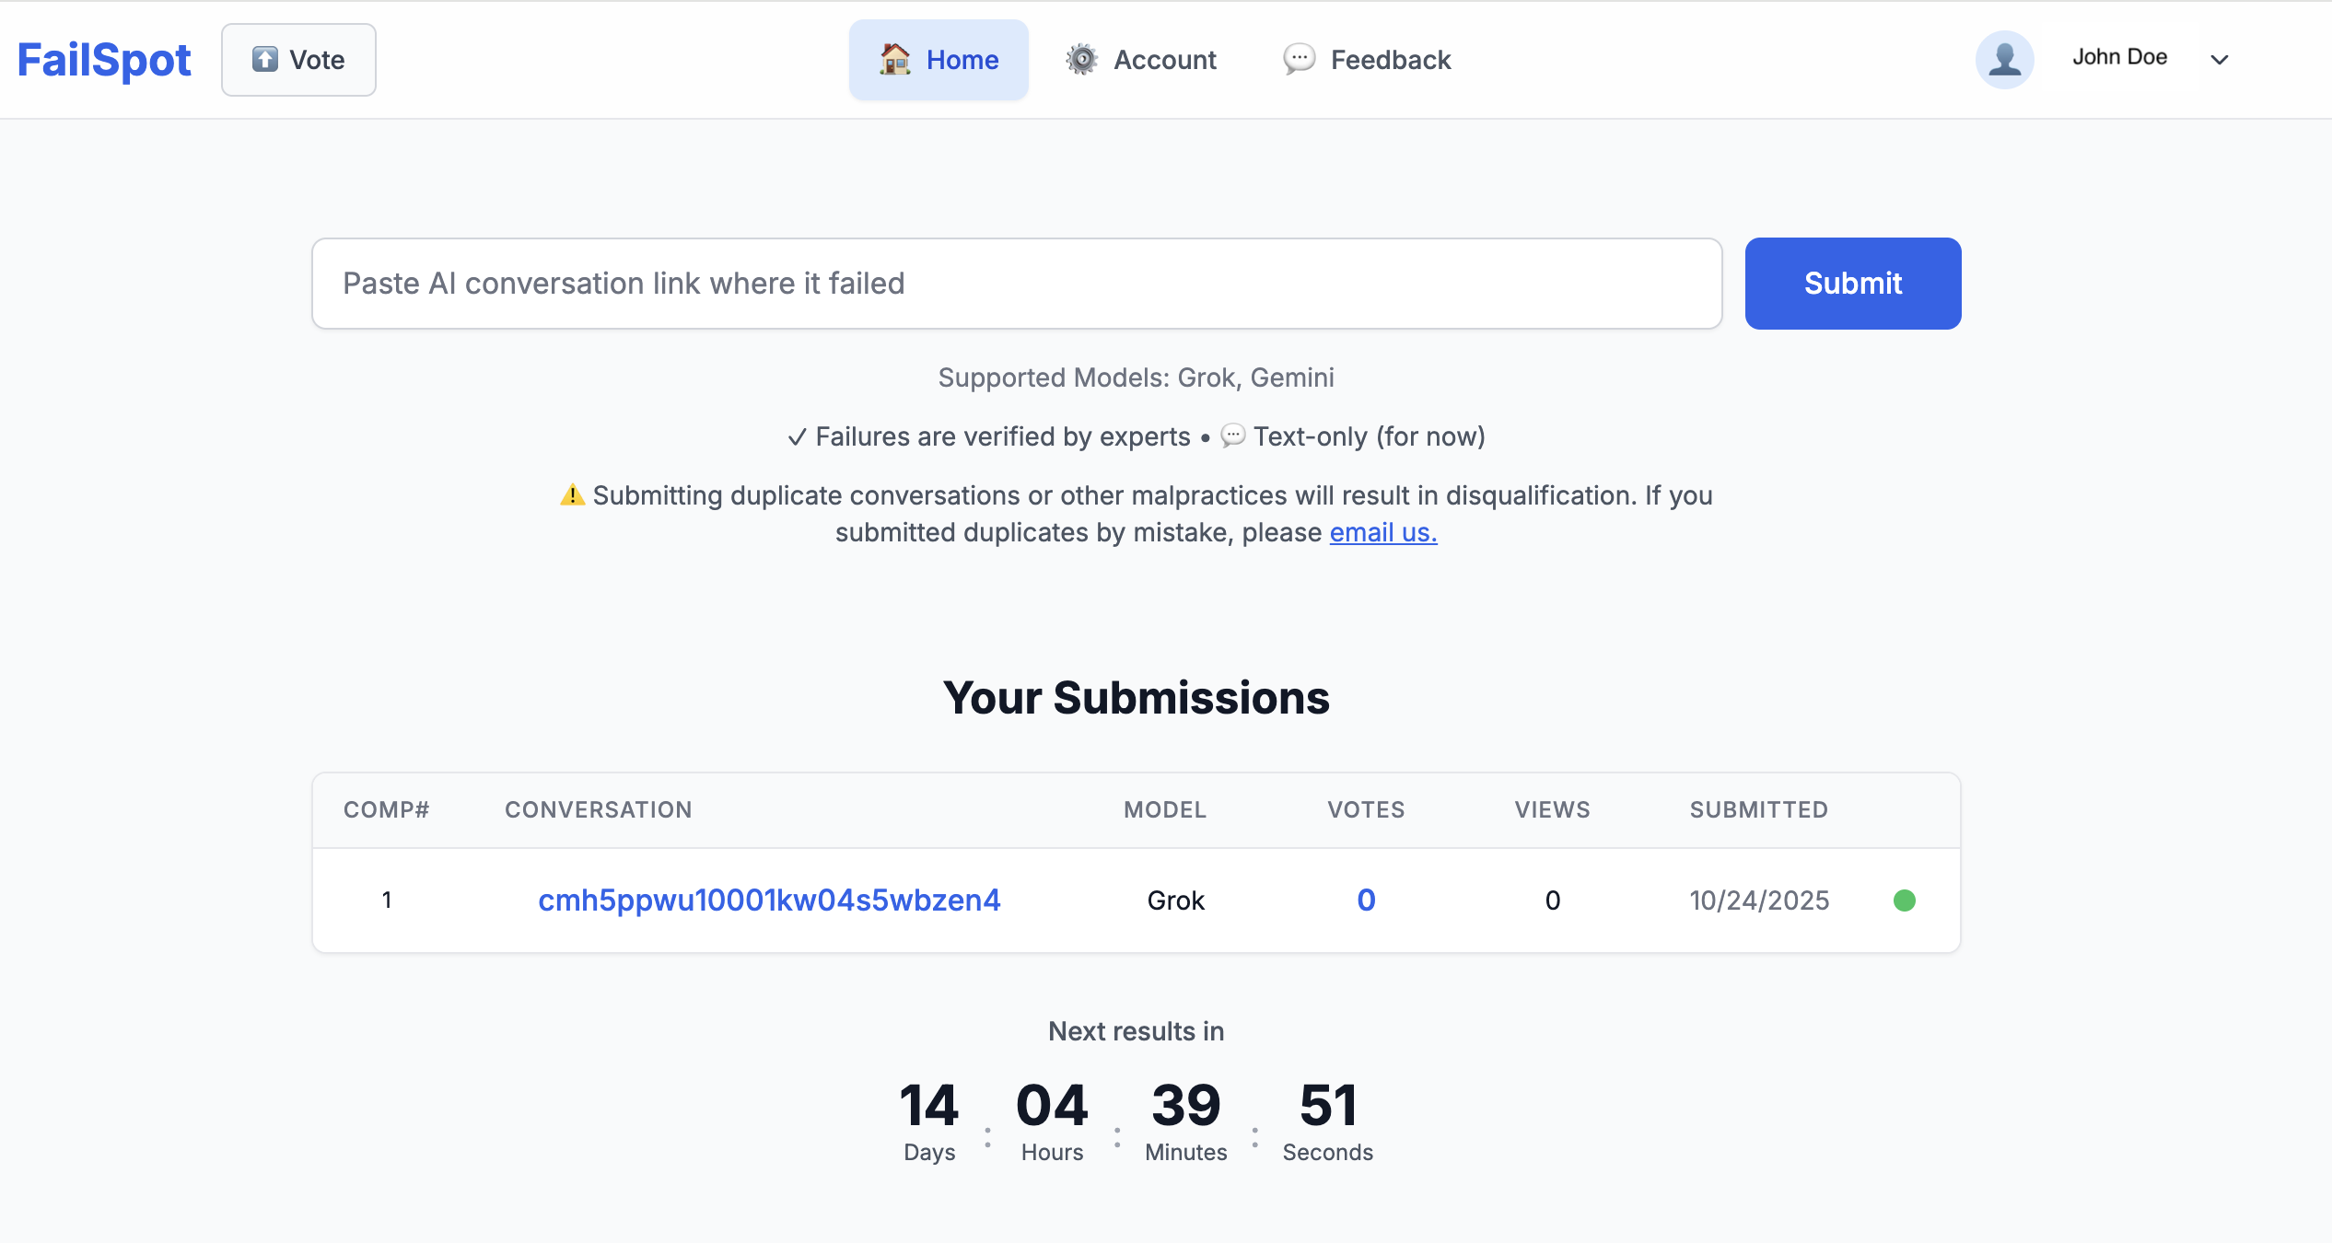Select the Grok model entry in the table

[1174, 900]
